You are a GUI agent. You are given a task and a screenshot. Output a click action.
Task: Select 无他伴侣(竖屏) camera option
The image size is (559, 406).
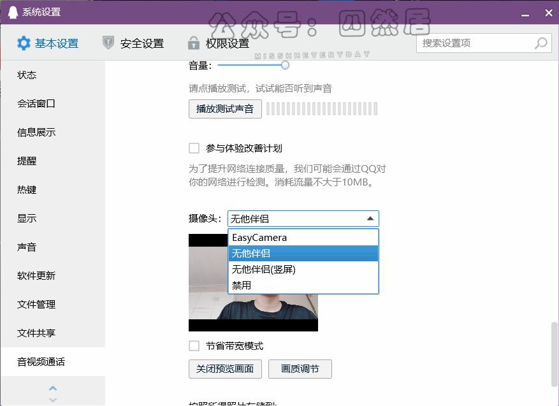point(303,269)
